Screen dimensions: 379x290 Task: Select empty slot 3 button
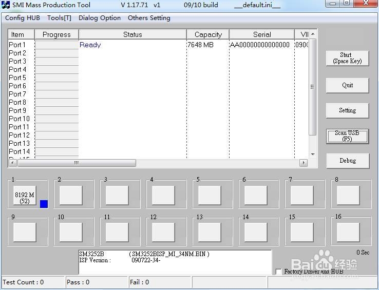[x=117, y=196]
